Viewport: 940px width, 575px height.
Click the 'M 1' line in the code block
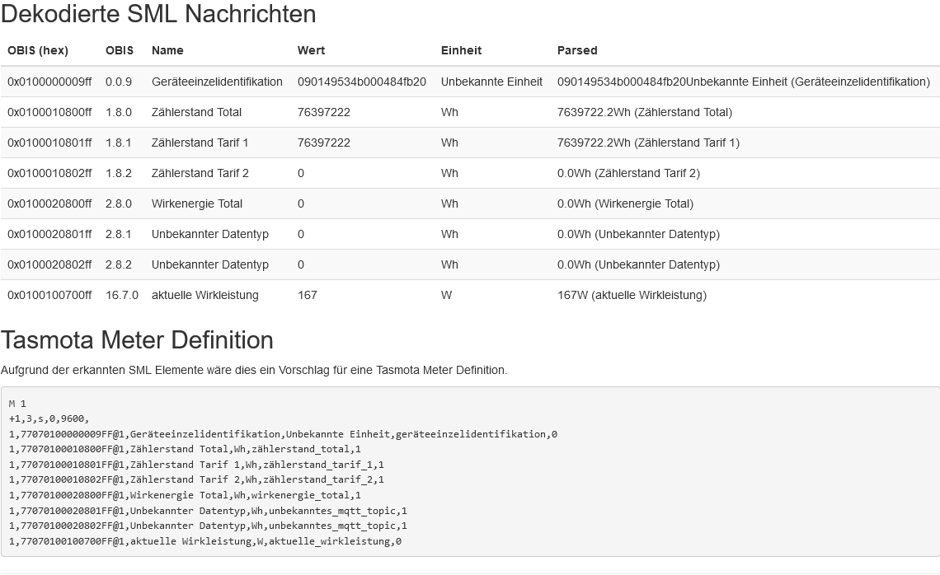click(17, 404)
